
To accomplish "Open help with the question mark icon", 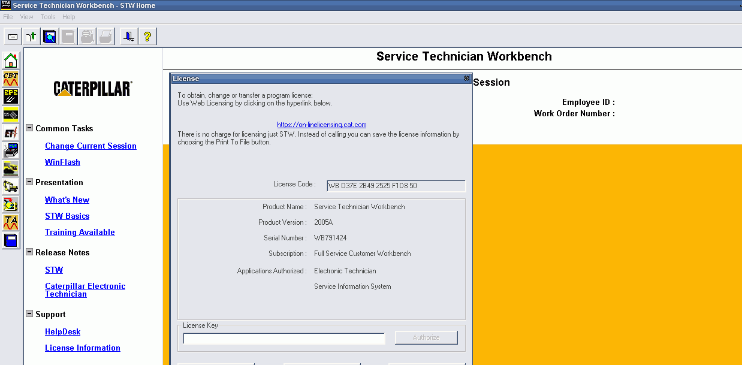I will [147, 37].
